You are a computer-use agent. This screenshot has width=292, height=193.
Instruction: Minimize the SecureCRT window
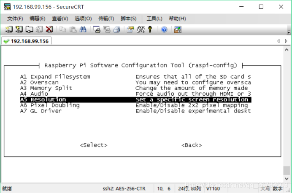coord(241,7)
